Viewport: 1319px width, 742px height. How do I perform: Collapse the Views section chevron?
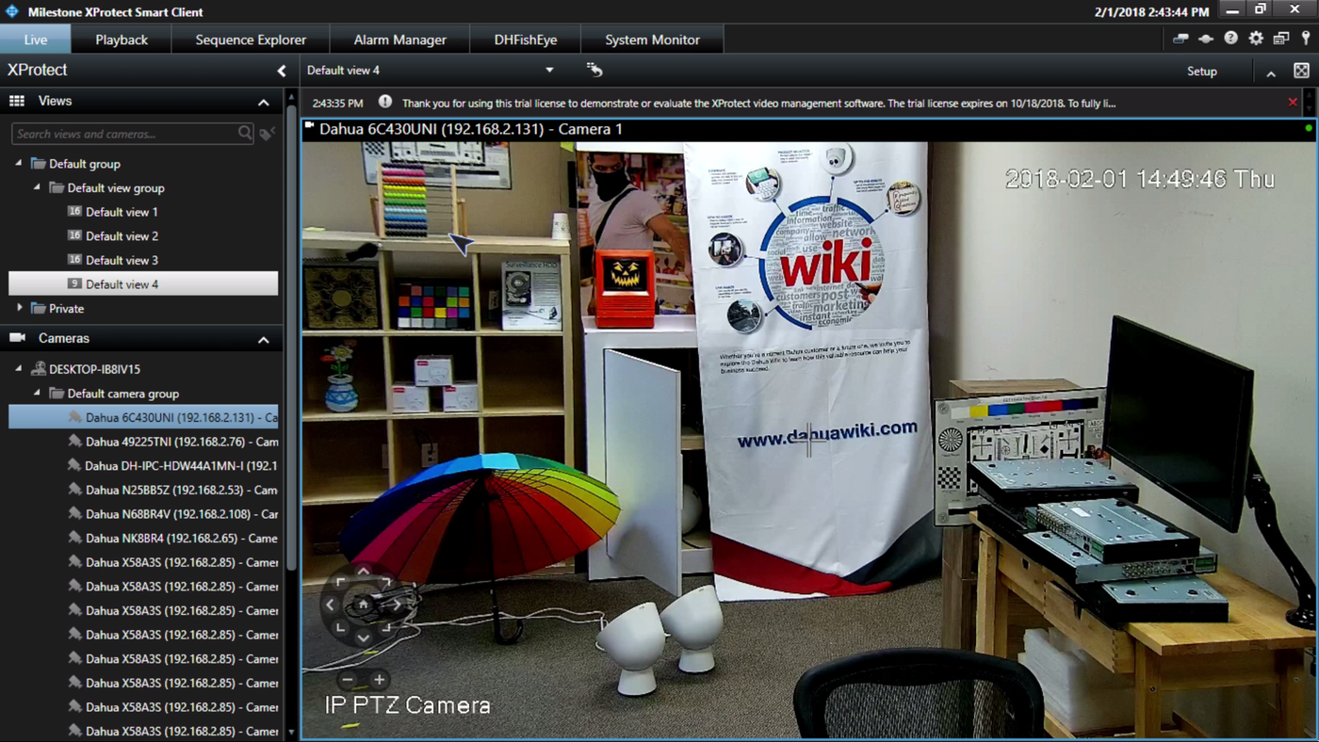coord(263,102)
